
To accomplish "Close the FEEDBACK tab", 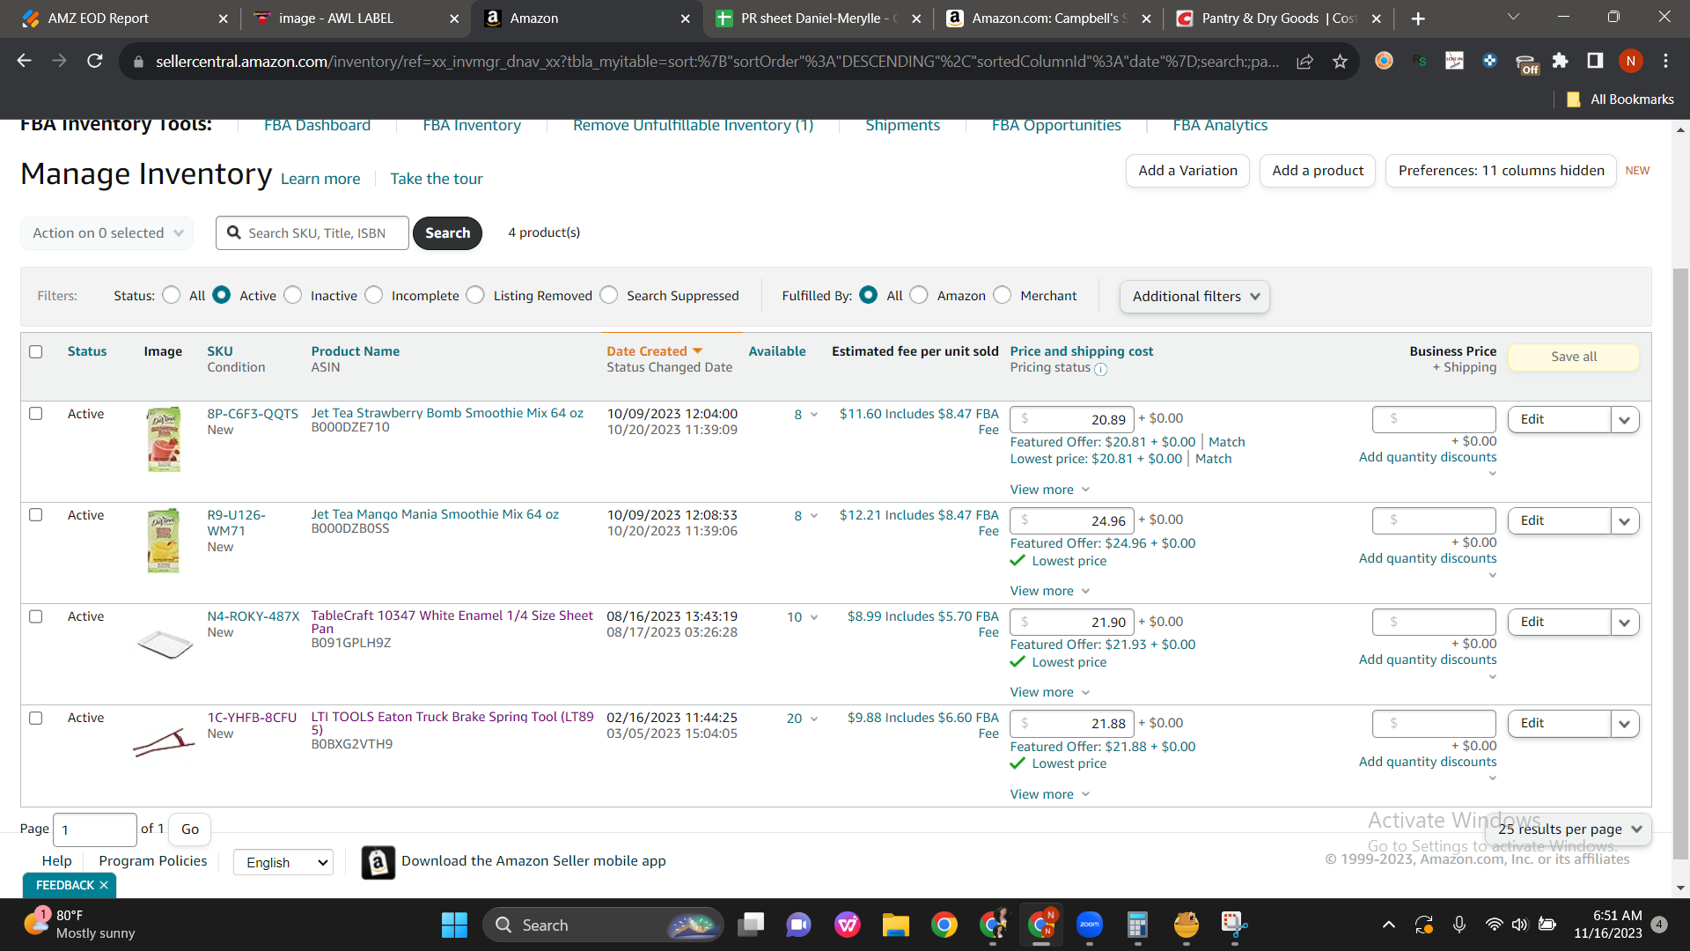I will [104, 885].
